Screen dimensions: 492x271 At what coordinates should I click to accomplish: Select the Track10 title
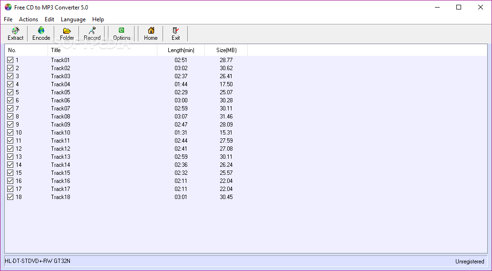coord(60,133)
